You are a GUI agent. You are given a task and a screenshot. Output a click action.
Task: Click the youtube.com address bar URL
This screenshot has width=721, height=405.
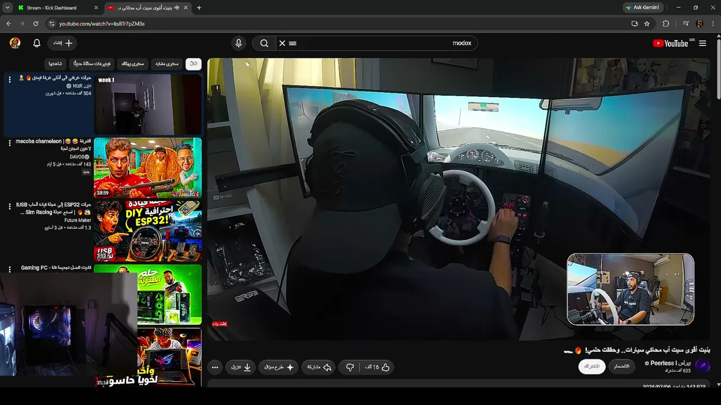pyautogui.click(x=102, y=24)
